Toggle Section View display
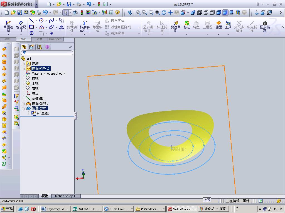Screen dimensions: 285x213 [238, 12]
